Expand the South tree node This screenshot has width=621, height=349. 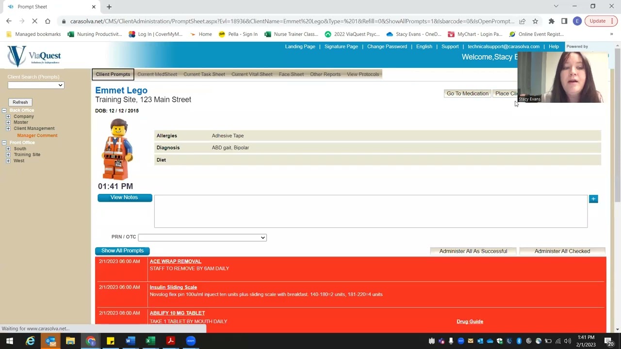(x=8, y=149)
